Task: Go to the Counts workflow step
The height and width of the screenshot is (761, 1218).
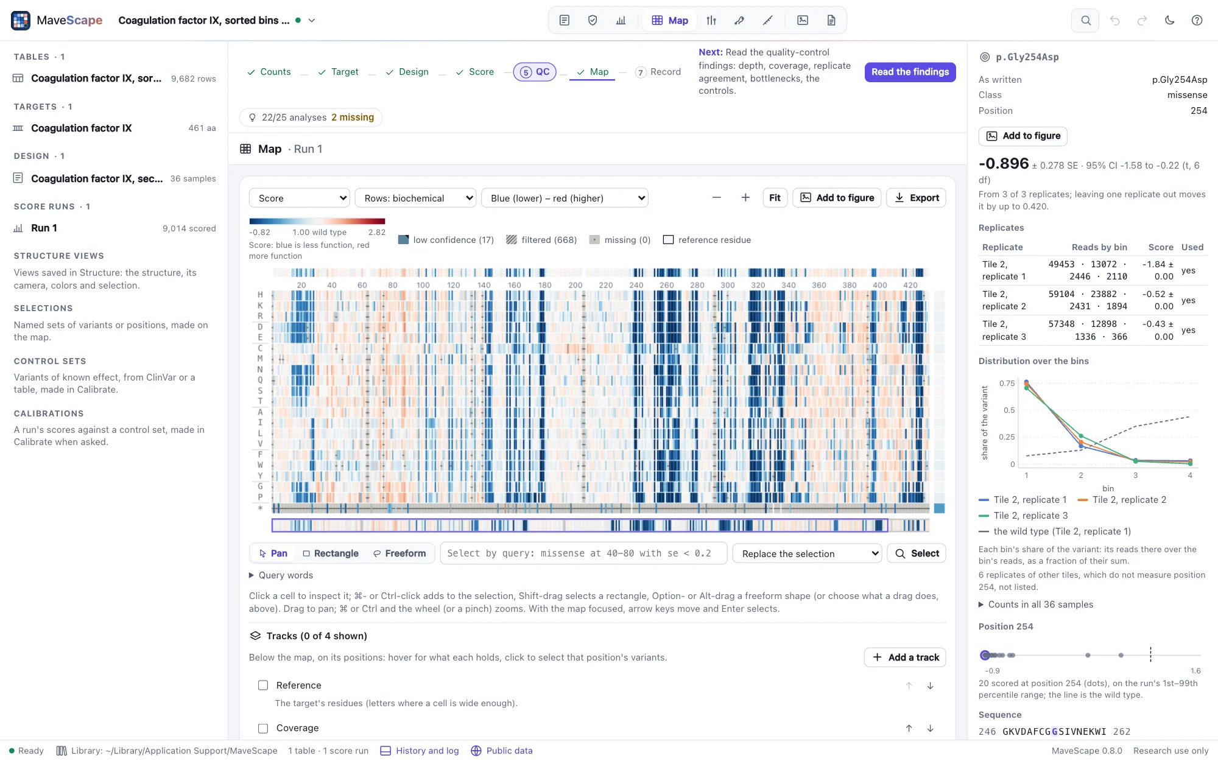Action: click(269, 72)
